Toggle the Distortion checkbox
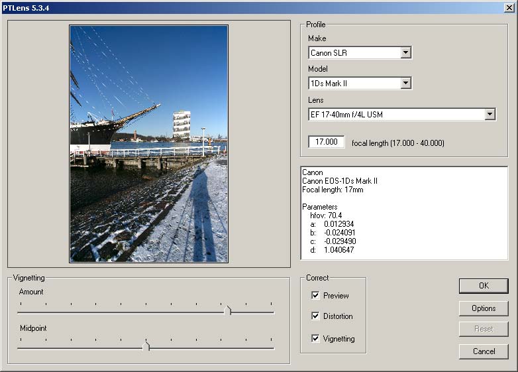The width and height of the screenshot is (518, 372). 315,316
